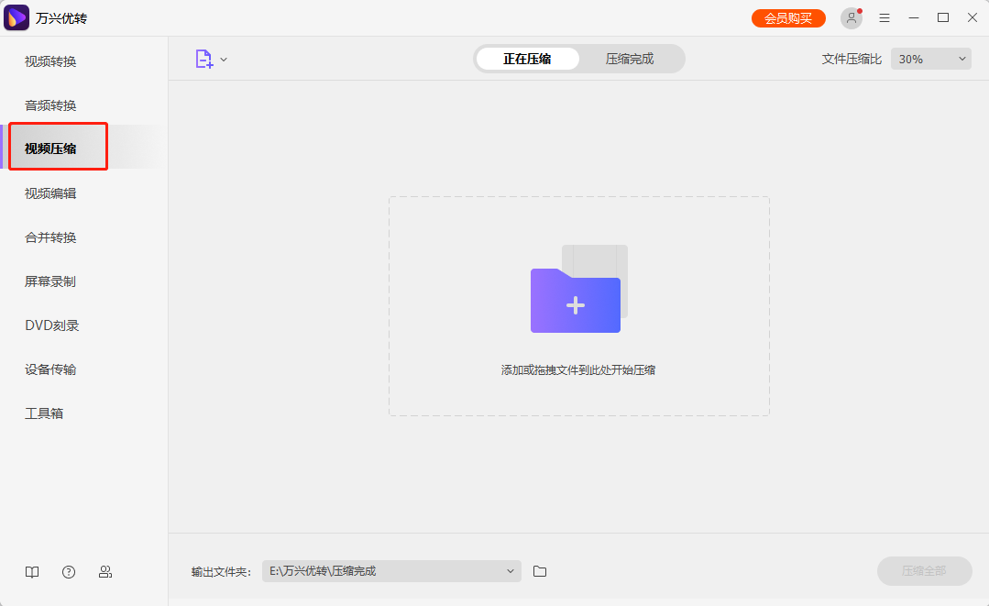Click the 会员购买 purchase button

pyautogui.click(x=788, y=17)
